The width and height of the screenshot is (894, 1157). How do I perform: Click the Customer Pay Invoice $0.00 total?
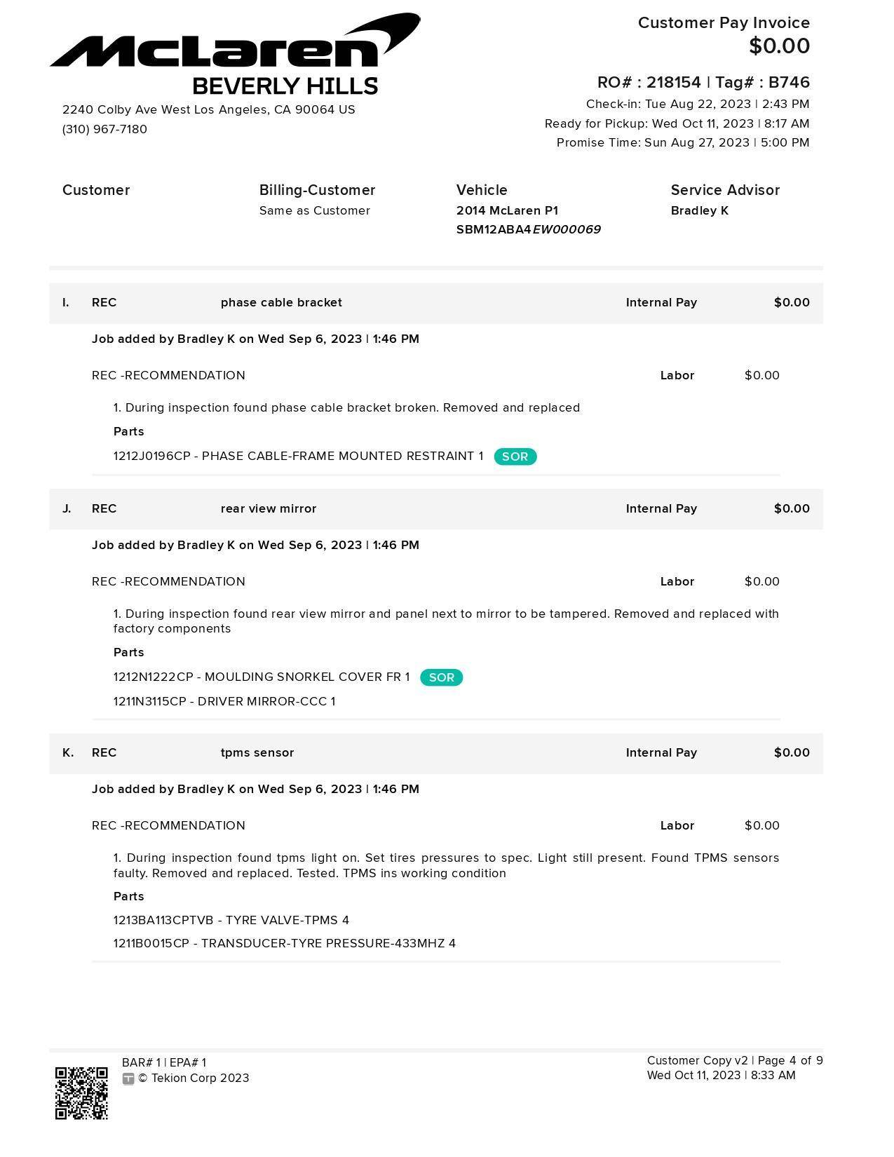(779, 46)
